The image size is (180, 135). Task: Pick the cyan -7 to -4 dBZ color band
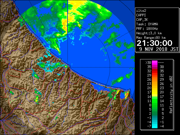[x=155, y=126]
